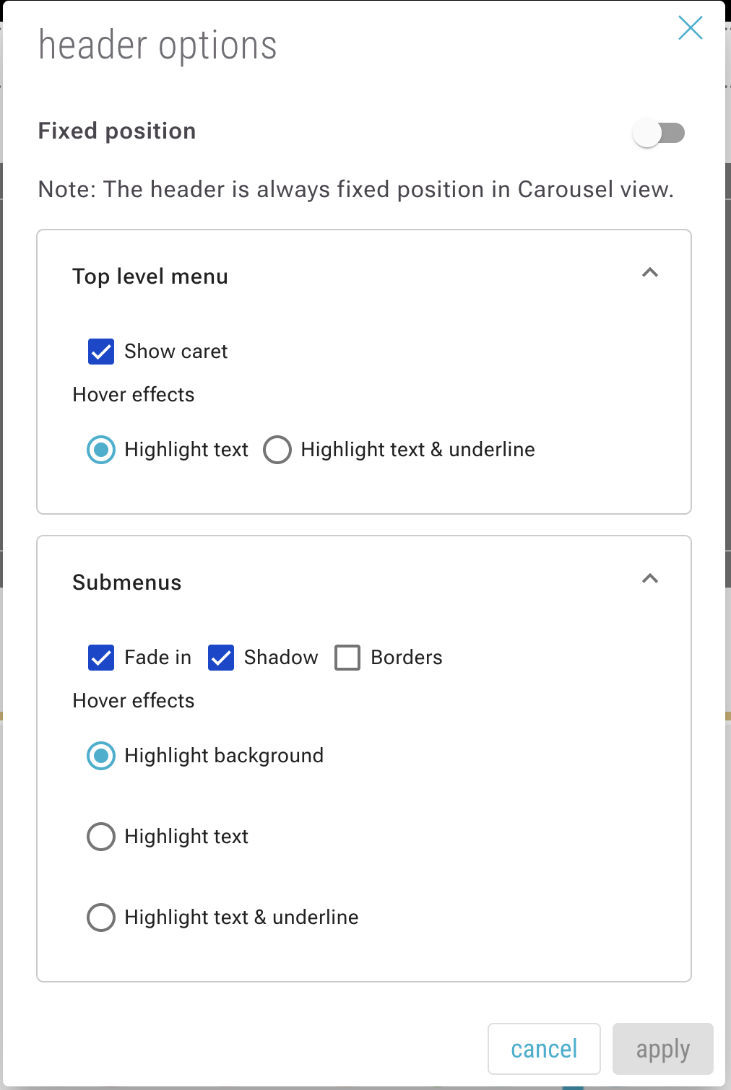Viewport: 731px width, 1090px height.
Task: Collapse the Submenus section chevron
Action: [x=650, y=579]
